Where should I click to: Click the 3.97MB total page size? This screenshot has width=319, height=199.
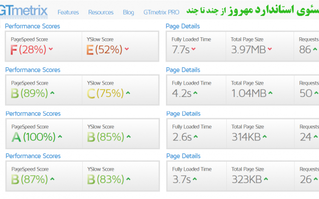point(248,50)
